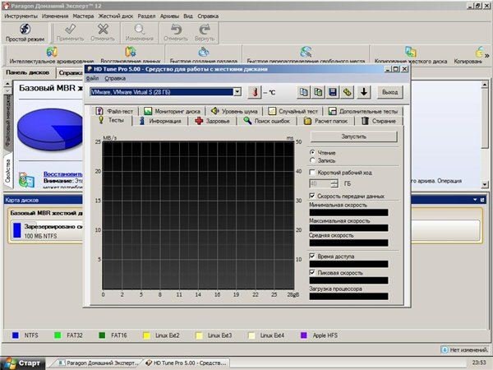Switch to the Случайный тест tab
Viewport: 493px width, 370px height.
click(293, 111)
